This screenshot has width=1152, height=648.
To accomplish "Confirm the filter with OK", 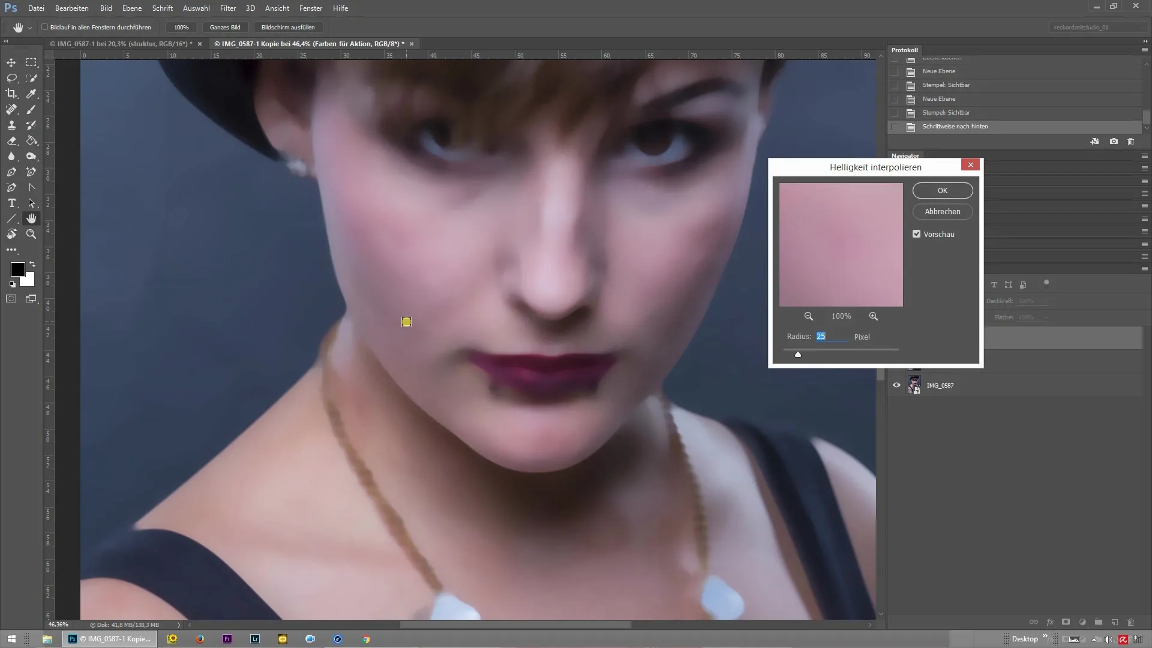I will pos(943,190).
